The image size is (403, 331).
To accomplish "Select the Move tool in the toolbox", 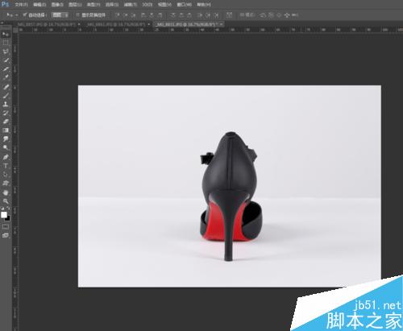I will 6,34.
